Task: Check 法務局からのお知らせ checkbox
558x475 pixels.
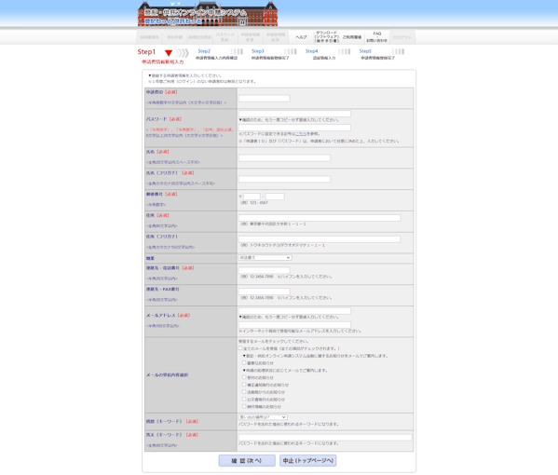Action: pyautogui.click(x=244, y=392)
